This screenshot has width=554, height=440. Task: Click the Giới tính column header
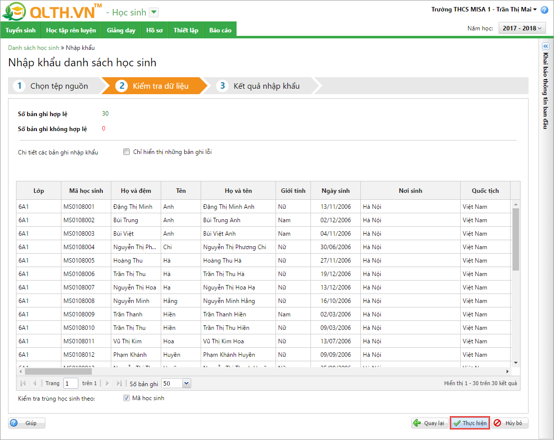pyautogui.click(x=293, y=190)
